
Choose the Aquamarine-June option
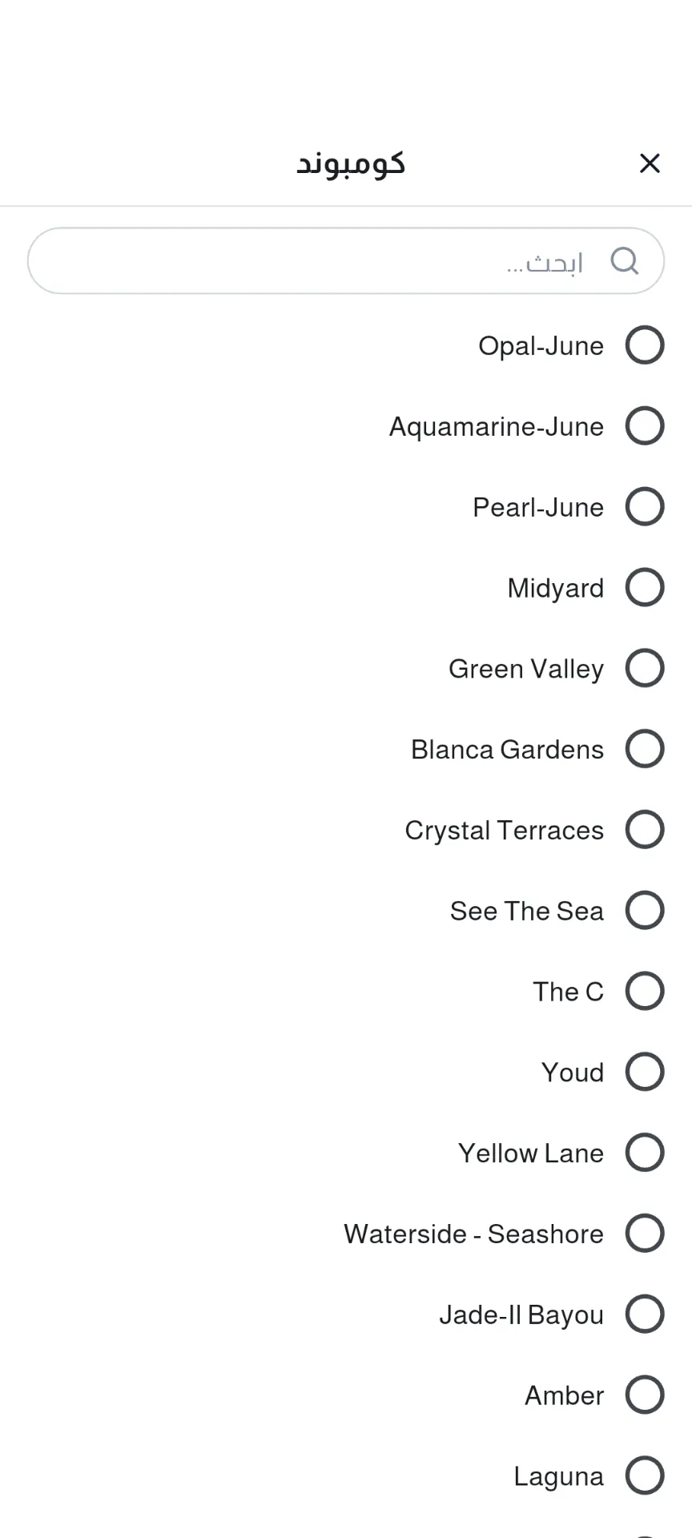tap(645, 426)
